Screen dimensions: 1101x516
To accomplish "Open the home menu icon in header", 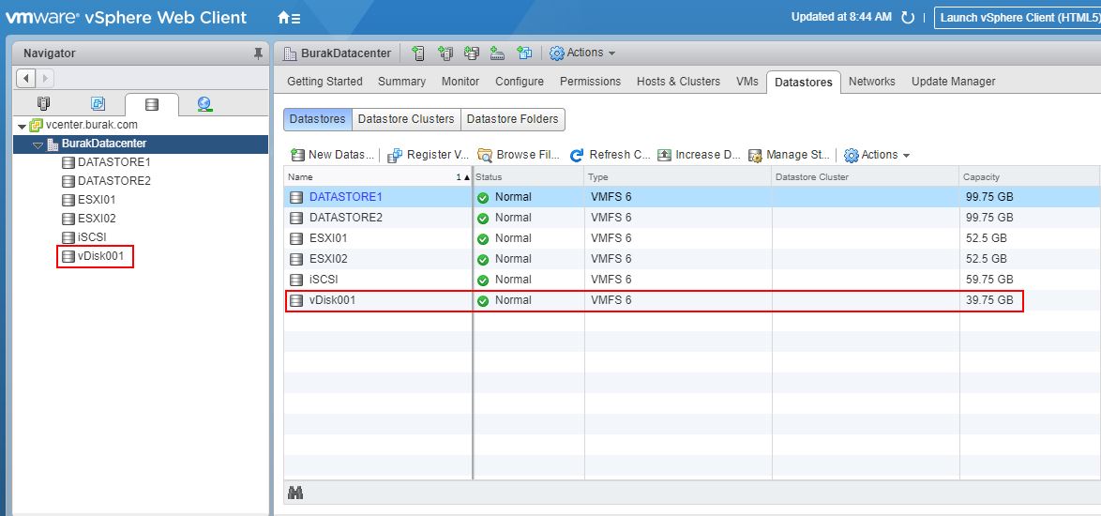I will (x=289, y=18).
